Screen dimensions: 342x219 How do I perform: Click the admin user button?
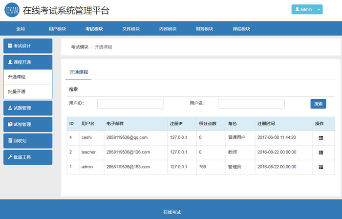click(x=303, y=9)
